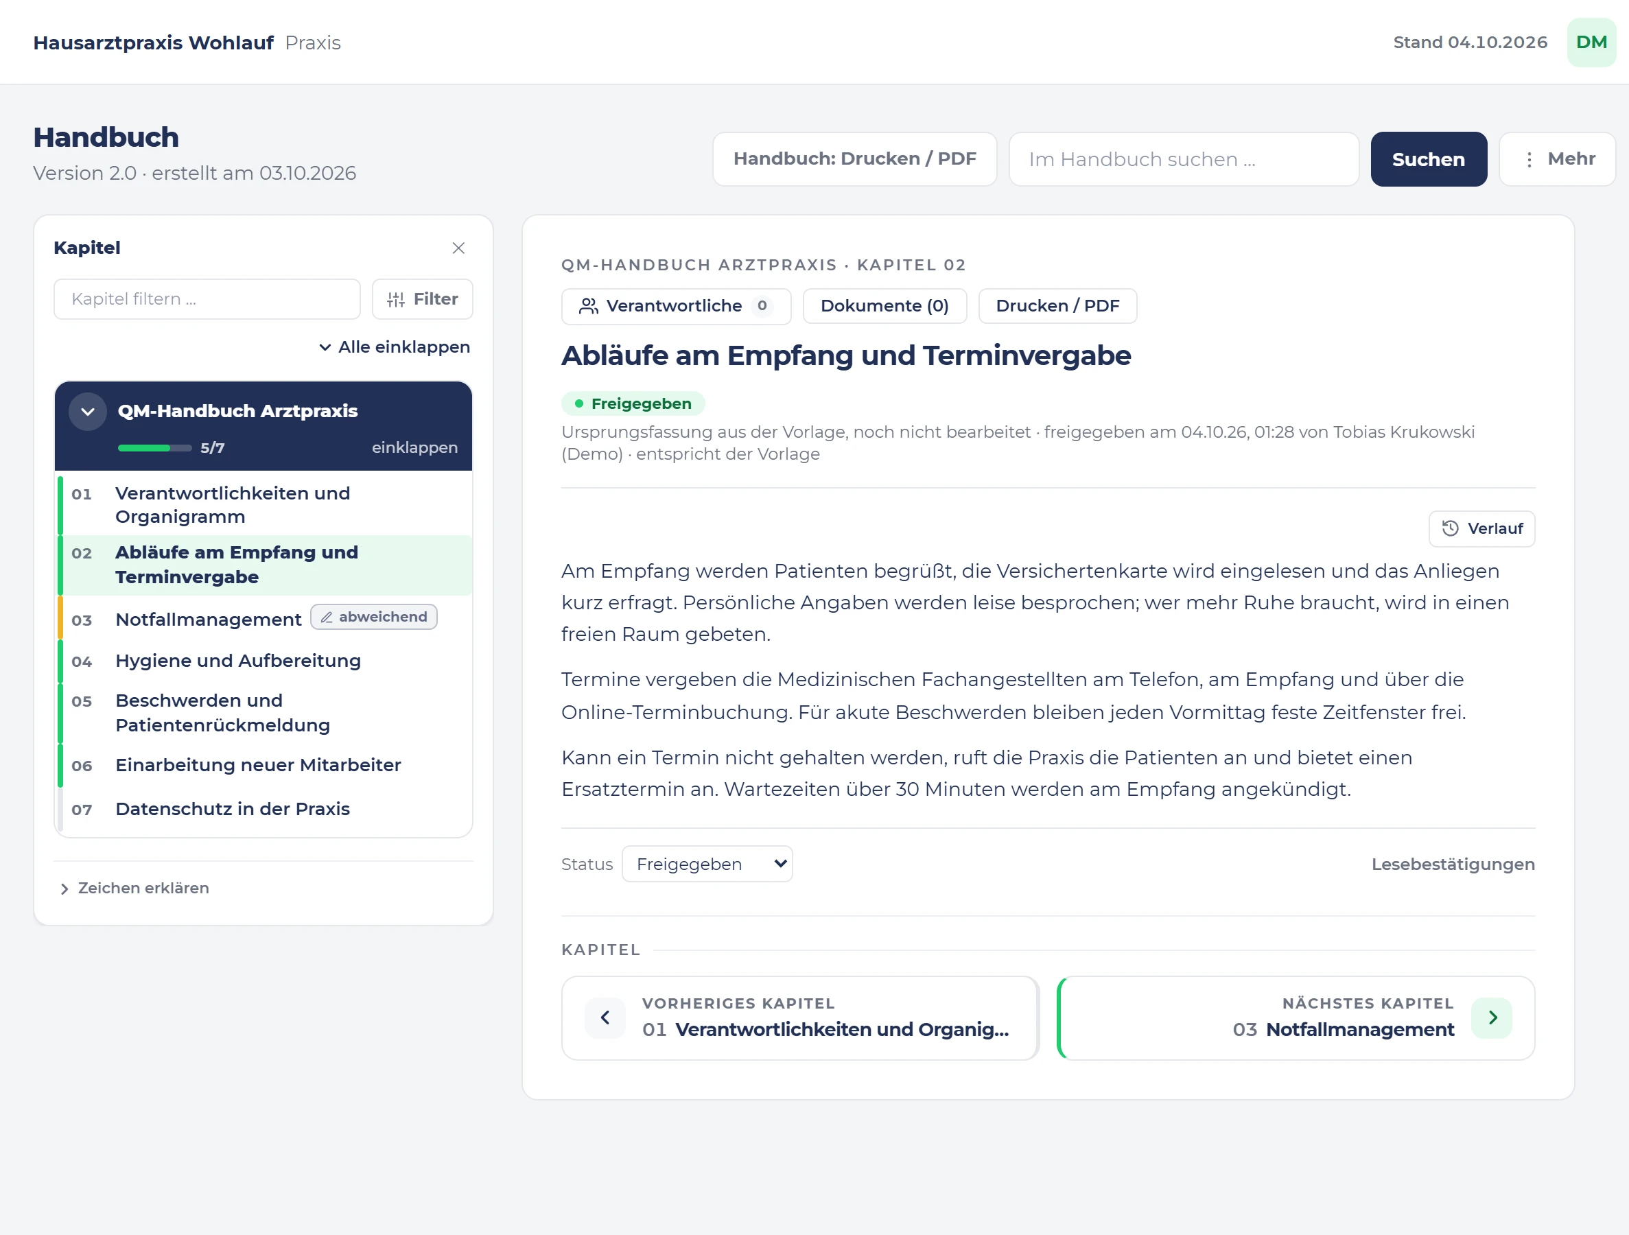Click the Version 2.0 subtitle text
This screenshot has height=1235, width=1629.
(x=194, y=173)
